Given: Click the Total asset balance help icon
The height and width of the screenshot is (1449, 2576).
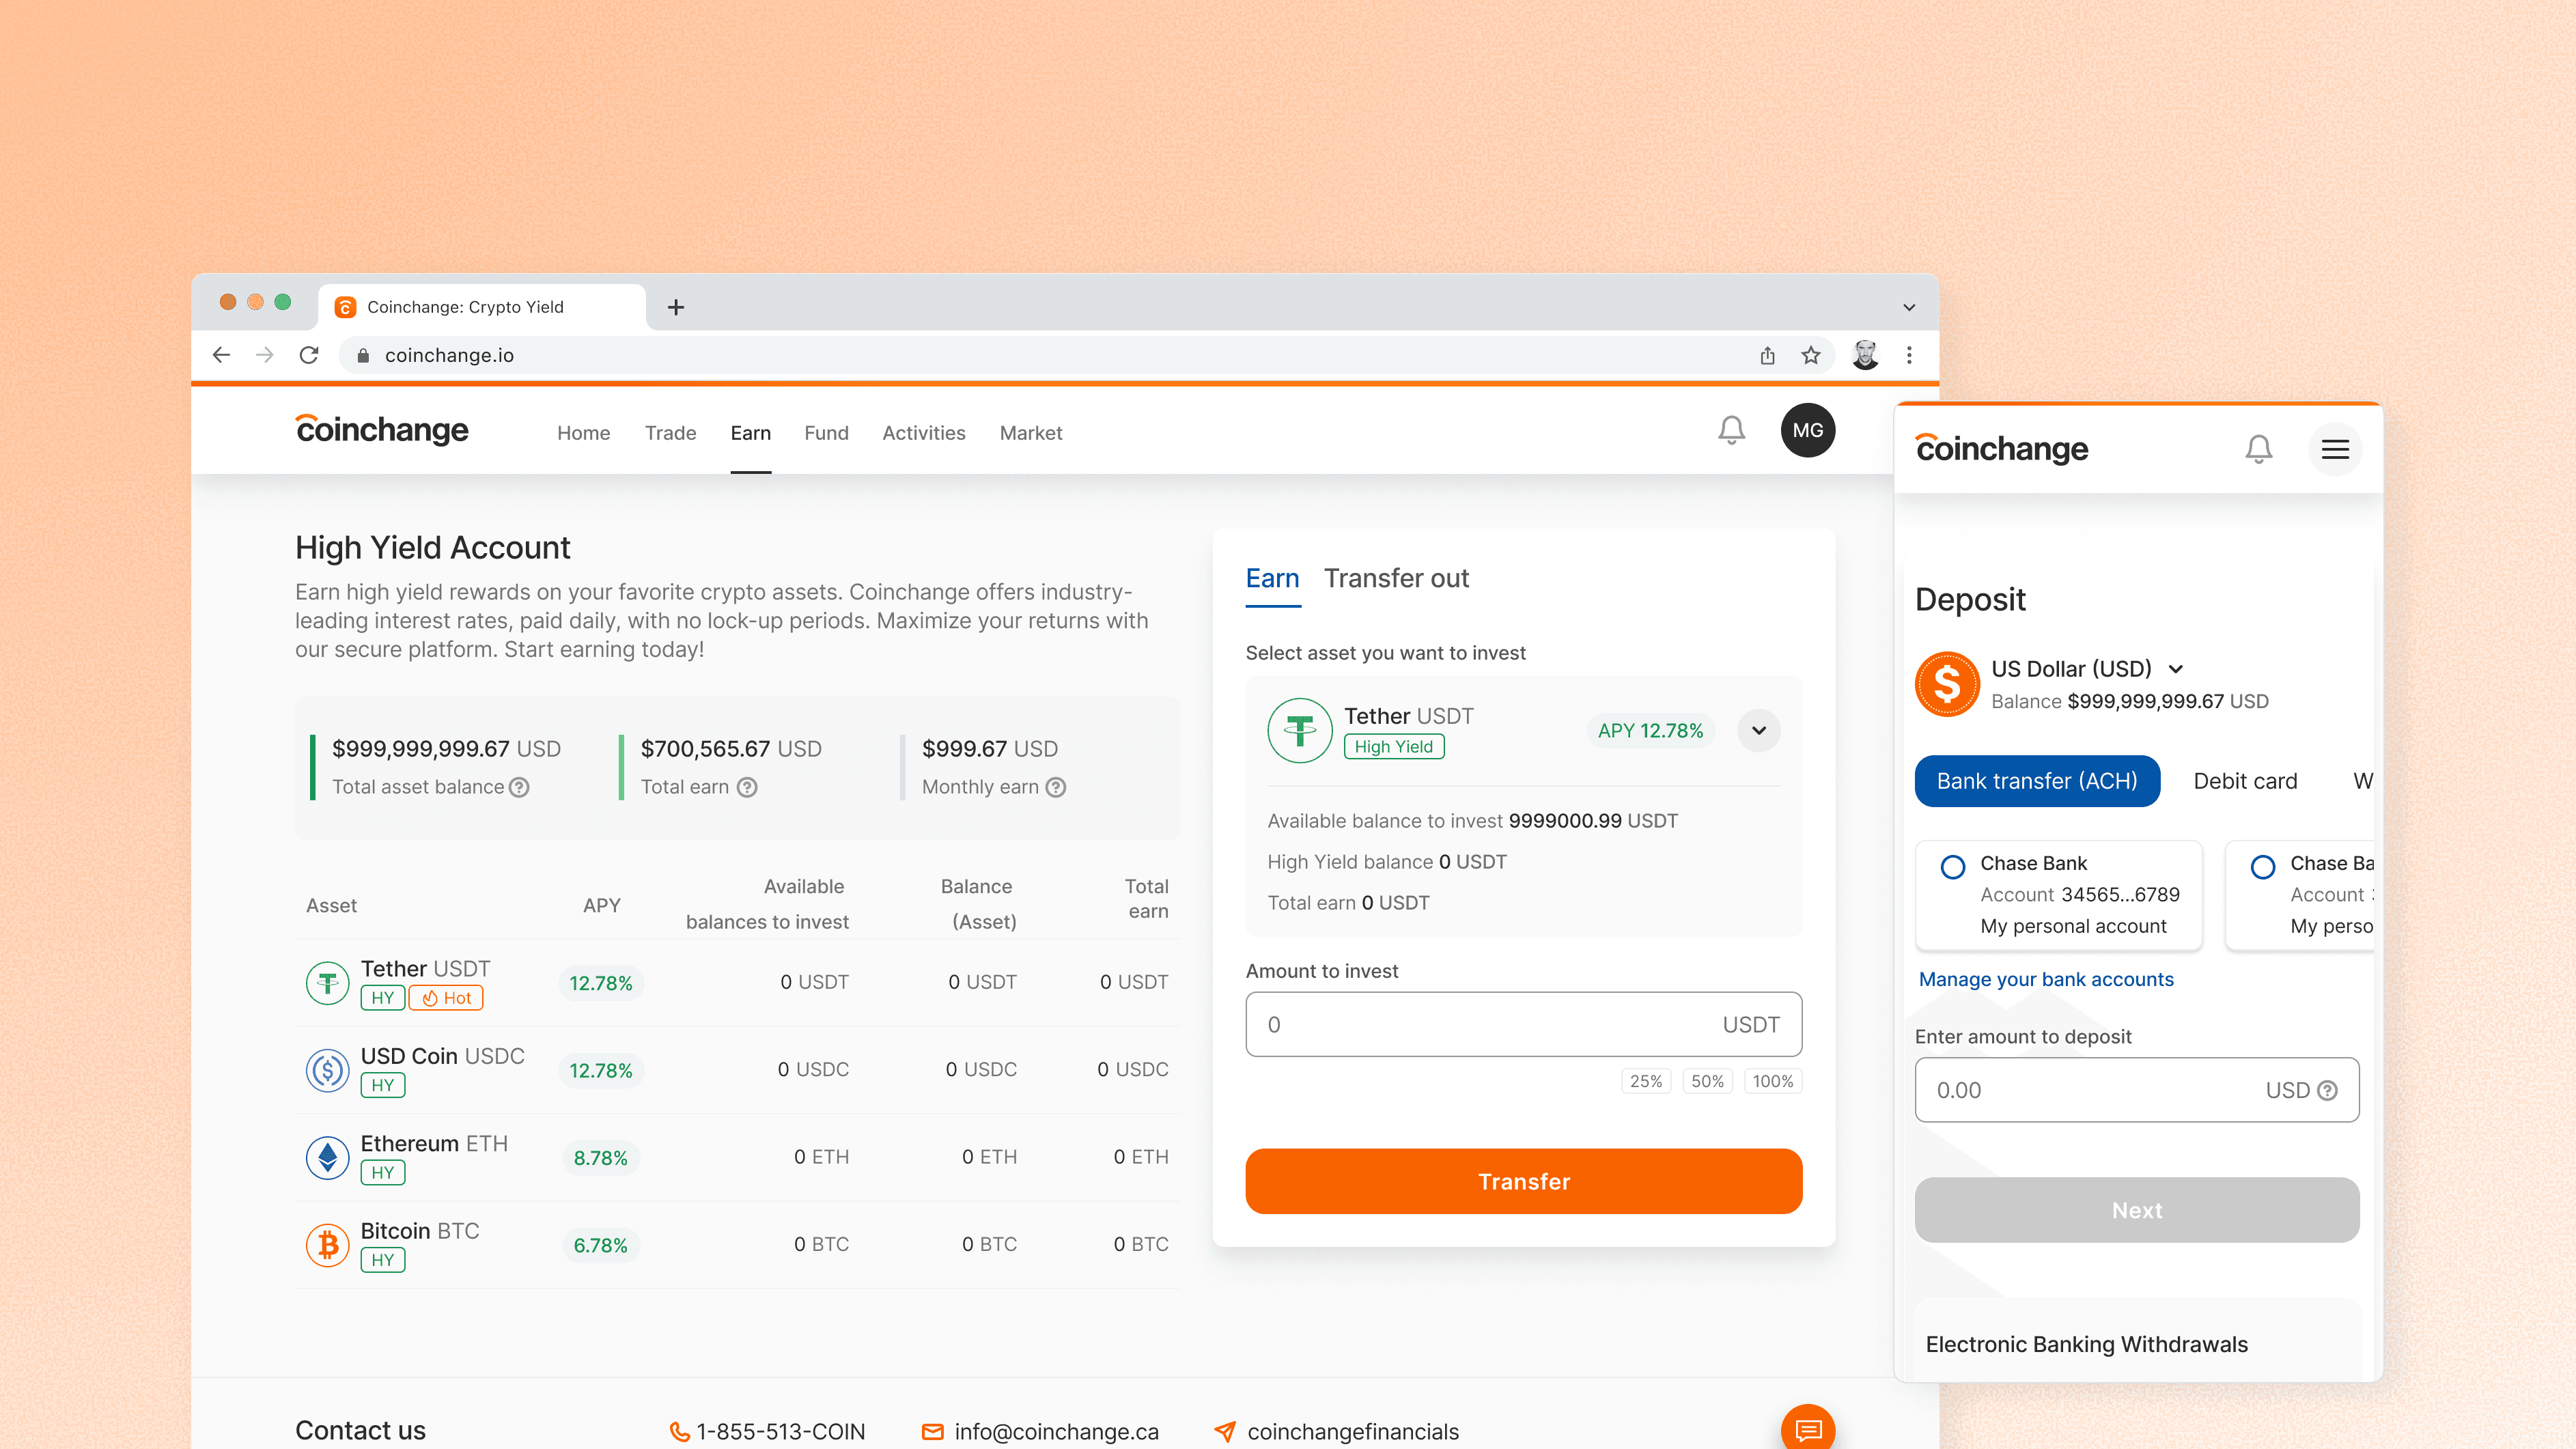Looking at the screenshot, I should 519,787.
